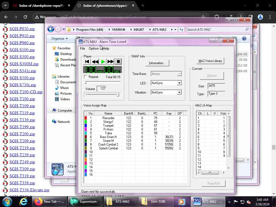Select the Crash Cymbal 2 row
This screenshot has width=276, height=207.
coord(136,144)
